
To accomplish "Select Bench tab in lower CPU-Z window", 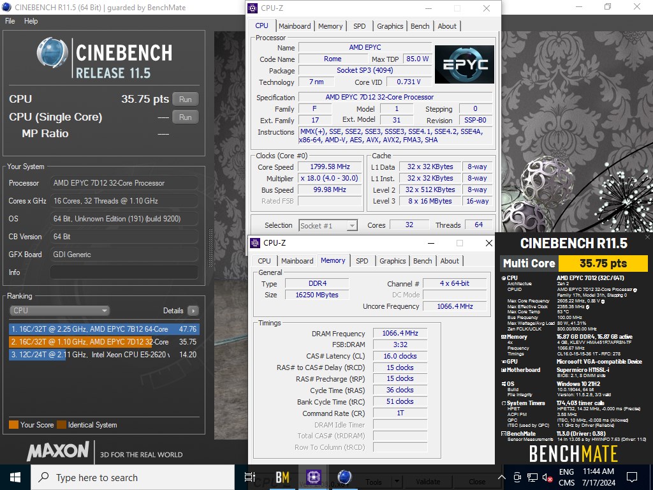I will 422,261.
